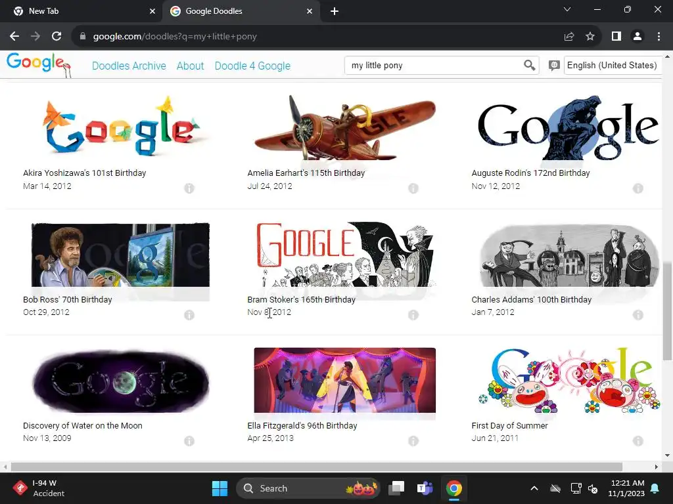Click the Dracula themed doodle image
This screenshot has width=673, height=504.
click(344, 254)
